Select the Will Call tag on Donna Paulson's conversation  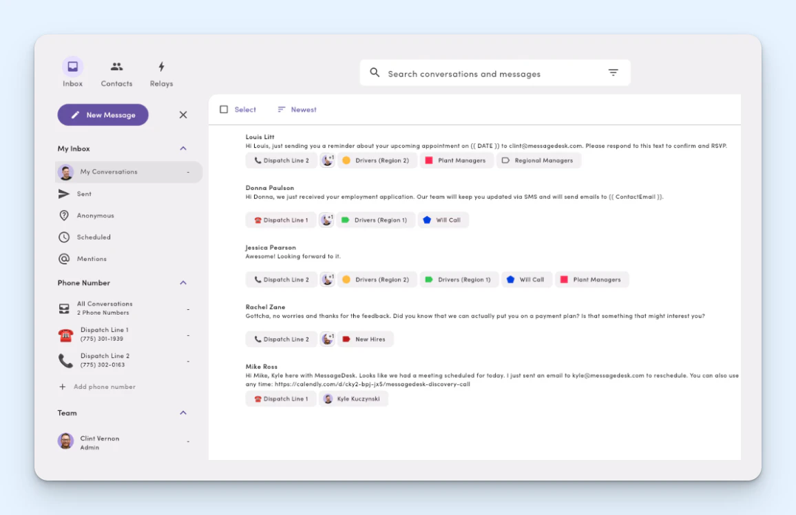tap(443, 220)
